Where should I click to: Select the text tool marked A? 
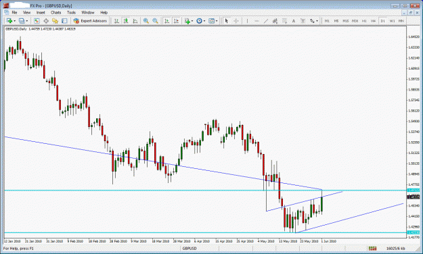point(294,21)
